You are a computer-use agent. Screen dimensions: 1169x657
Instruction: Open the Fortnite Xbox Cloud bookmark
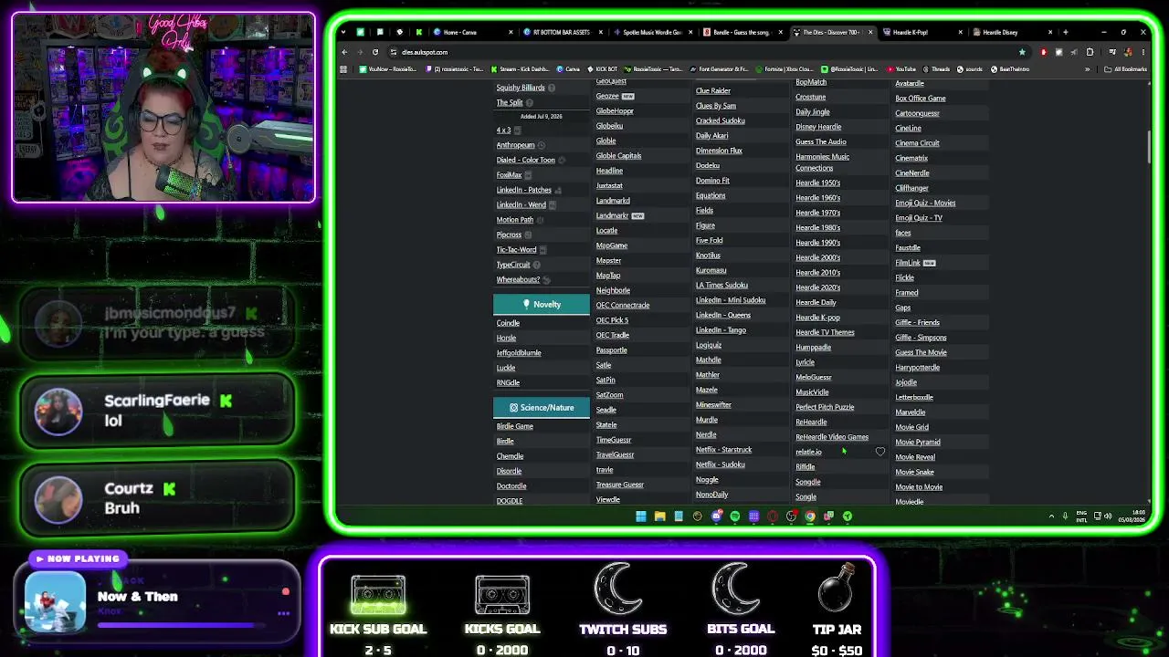[783, 69]
